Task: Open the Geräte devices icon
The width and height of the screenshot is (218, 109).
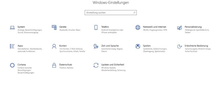Action: pos(54,28)
